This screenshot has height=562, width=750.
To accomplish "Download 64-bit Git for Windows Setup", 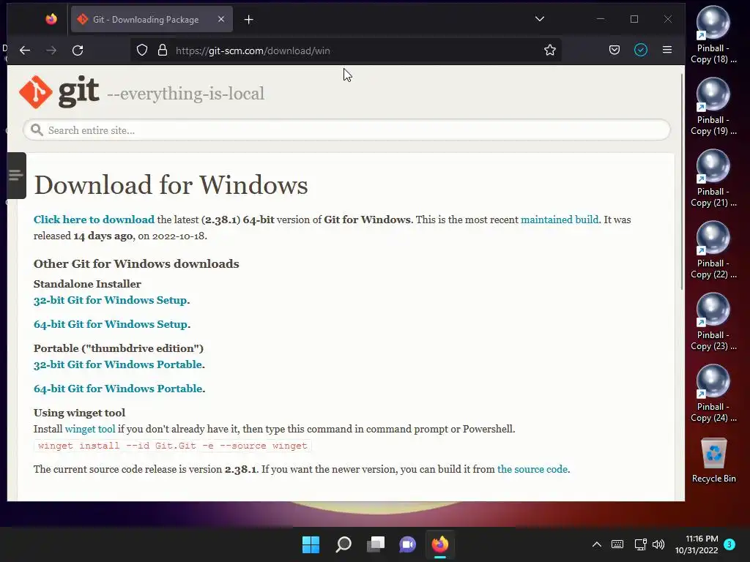I will point(111,324).
